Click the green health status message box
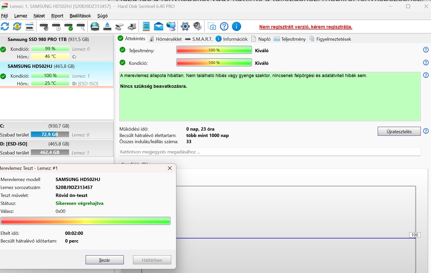This screenshot has width=431, height=273. 270,97
